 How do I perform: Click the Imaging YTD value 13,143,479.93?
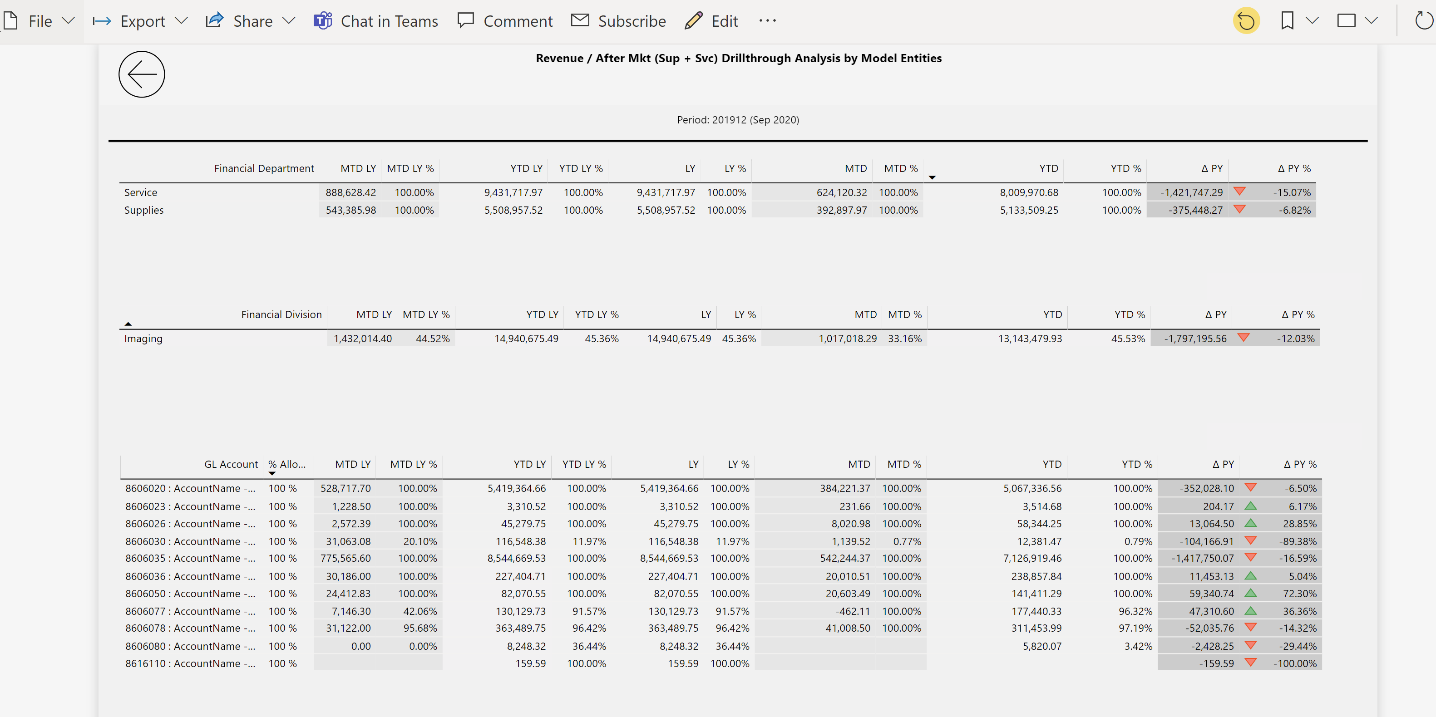1030,338
